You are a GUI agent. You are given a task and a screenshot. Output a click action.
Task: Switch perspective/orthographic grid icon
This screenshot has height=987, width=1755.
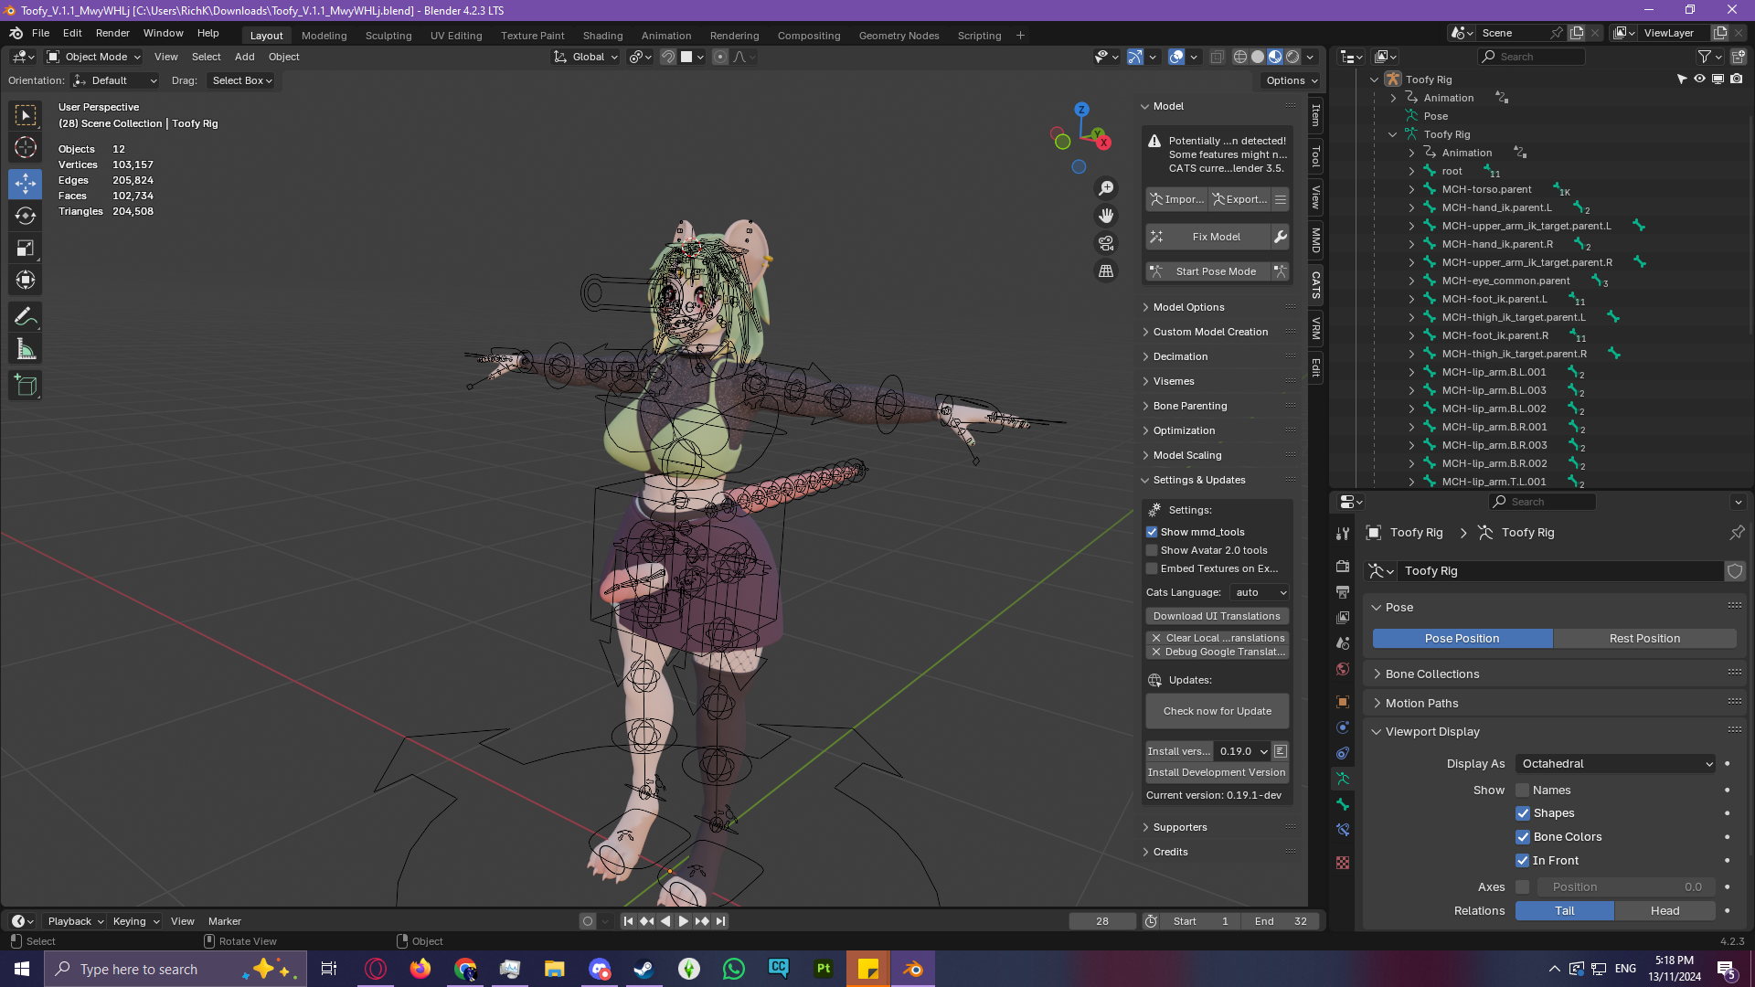pos(1106,271)
